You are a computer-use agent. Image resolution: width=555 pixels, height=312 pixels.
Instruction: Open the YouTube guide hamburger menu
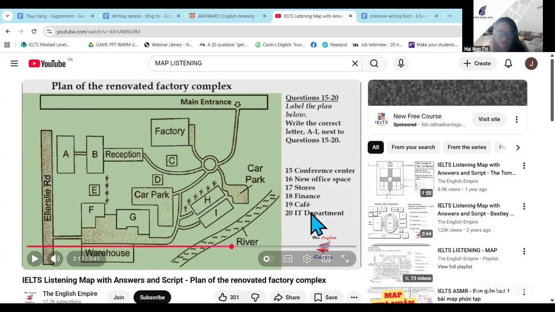(x=14, y=63)
